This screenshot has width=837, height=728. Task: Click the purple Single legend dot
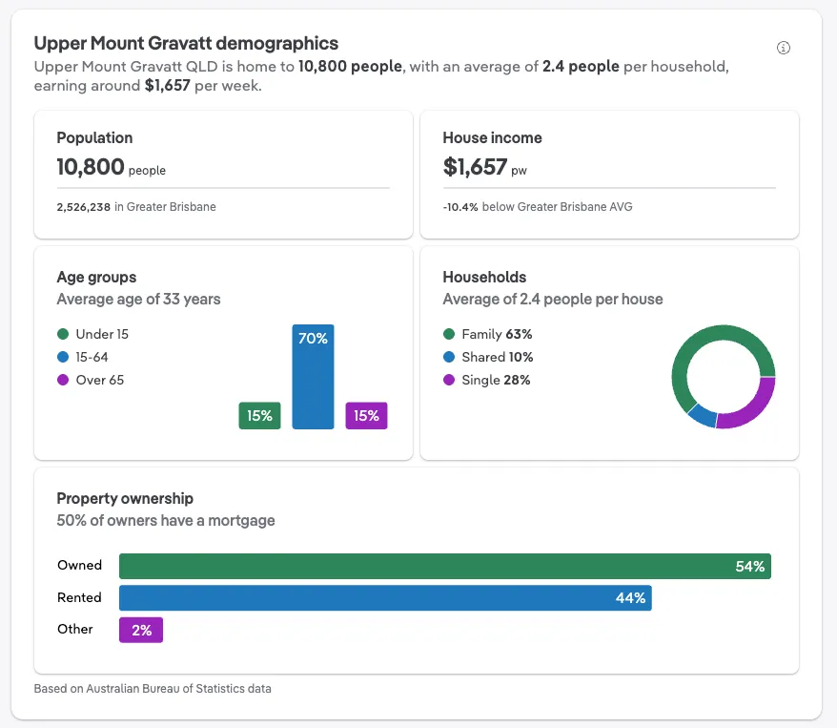[449, 380]
